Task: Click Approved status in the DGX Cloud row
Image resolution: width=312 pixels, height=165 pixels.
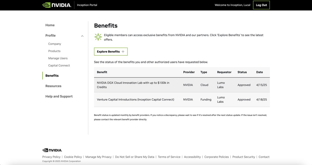Action: (x=244, y=85)
